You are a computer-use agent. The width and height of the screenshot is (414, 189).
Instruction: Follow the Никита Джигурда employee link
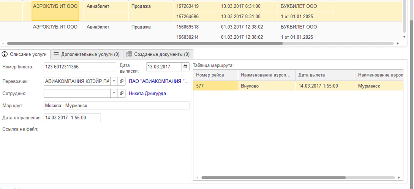[x=147, y=93]
